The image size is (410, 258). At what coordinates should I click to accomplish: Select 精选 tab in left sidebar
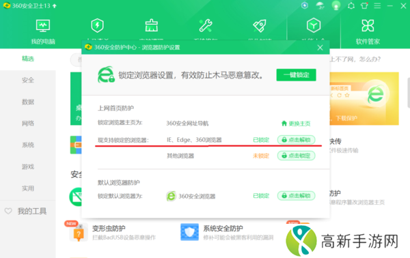(28, 59)
